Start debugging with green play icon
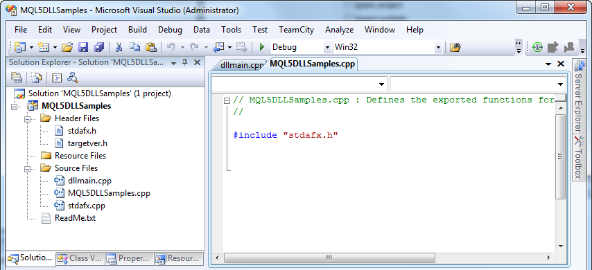The image size is (592, 270). click(261, 47)
